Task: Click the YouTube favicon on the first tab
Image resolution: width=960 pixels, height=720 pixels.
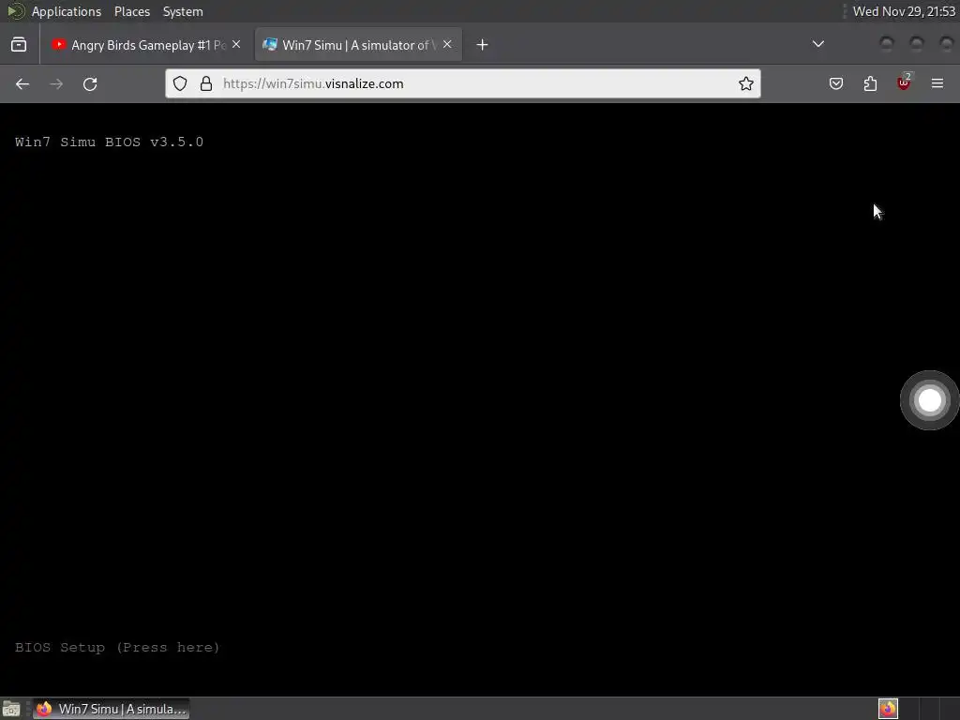Action: (59, 45)
